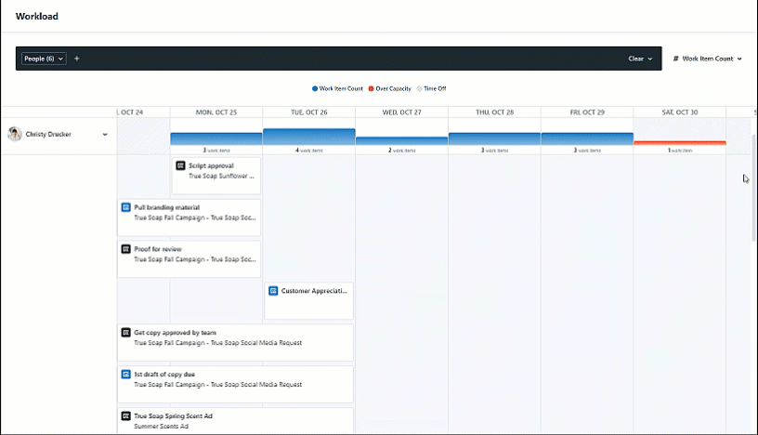
Task: Click the Customer Appreciation task icon
Action: pyautogui.click(x=273, y=291)
